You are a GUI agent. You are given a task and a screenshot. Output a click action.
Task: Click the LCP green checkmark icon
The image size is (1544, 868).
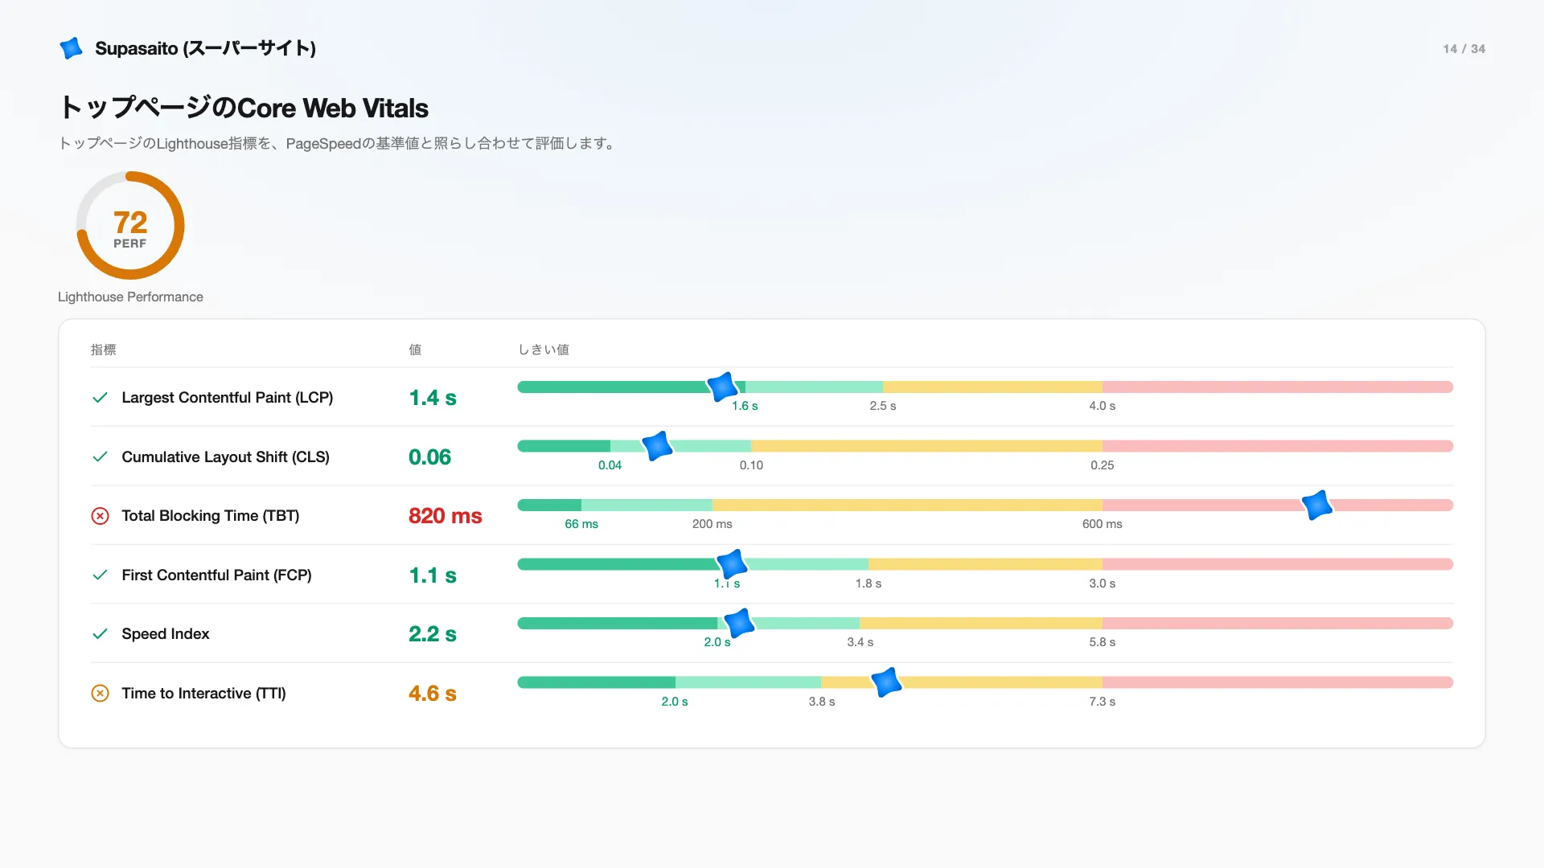100,398
